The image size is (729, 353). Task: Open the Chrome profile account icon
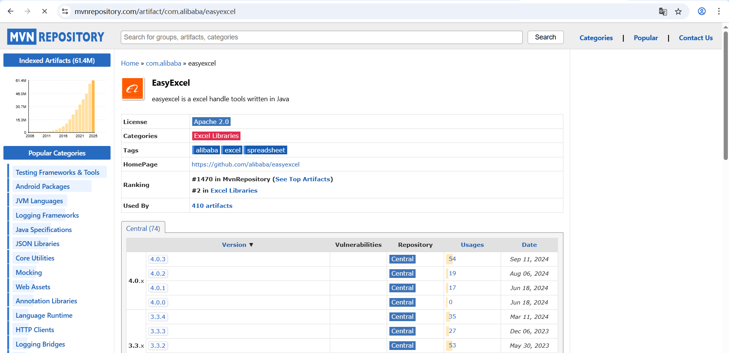(701, 11)
